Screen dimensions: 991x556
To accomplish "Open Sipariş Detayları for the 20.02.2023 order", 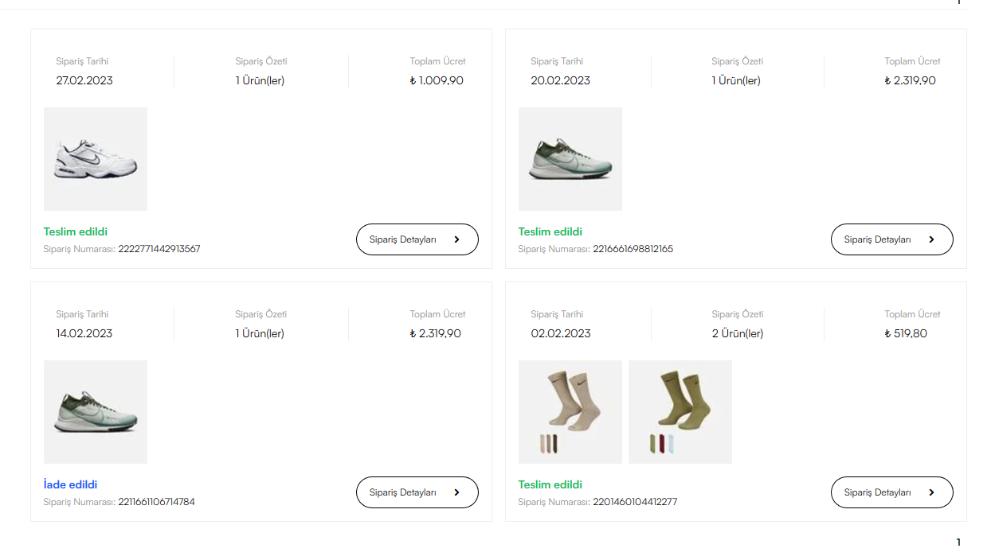I will 891,239.
